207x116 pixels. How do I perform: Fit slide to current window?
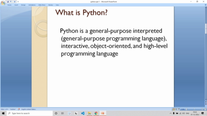point(205,109)
